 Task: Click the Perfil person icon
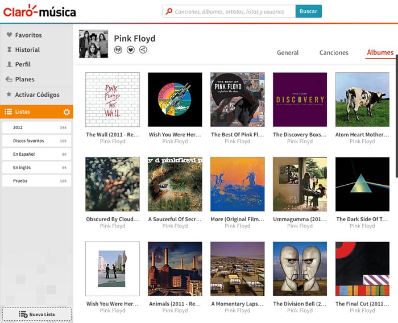[x=10, y=64]
